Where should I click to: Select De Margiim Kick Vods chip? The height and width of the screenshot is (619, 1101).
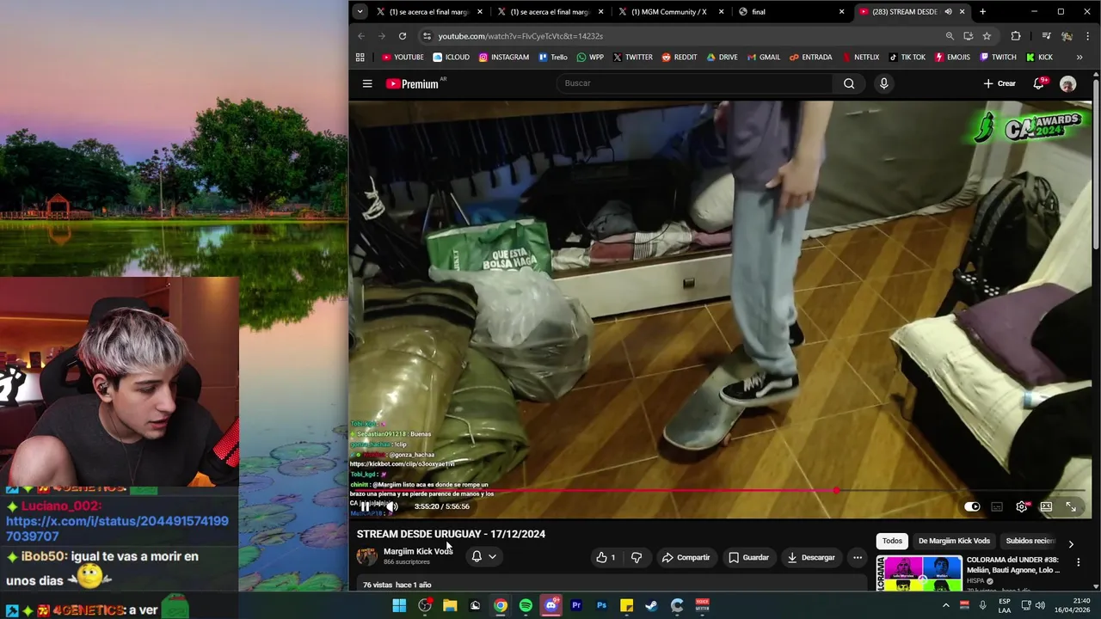(x=954, y=541)
